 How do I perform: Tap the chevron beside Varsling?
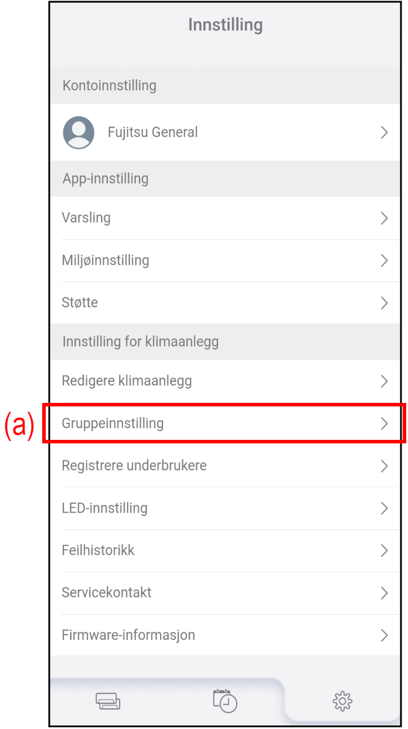(x=385, y=218)
